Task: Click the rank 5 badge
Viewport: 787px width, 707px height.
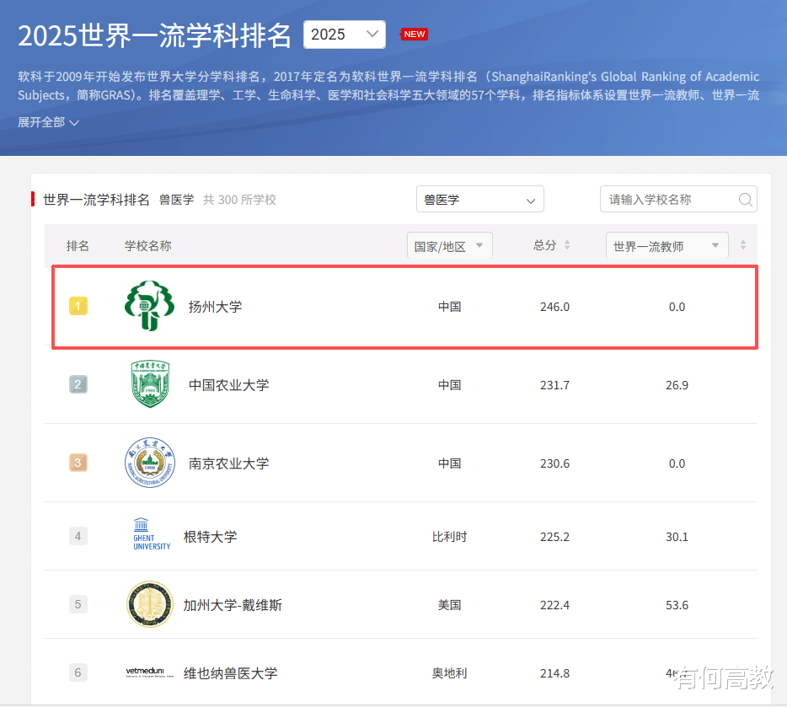Action: click(78, 604)
